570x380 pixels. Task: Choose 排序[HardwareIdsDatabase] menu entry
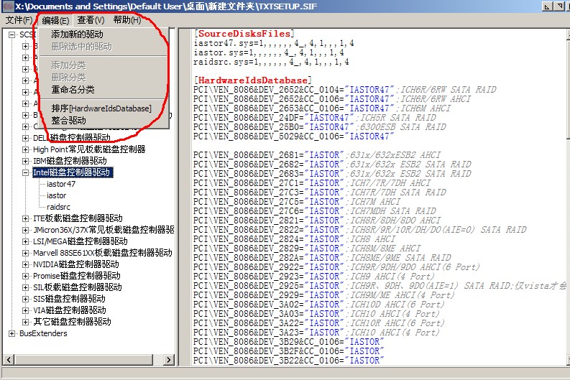pyautogui.click(x=101, y=108)
